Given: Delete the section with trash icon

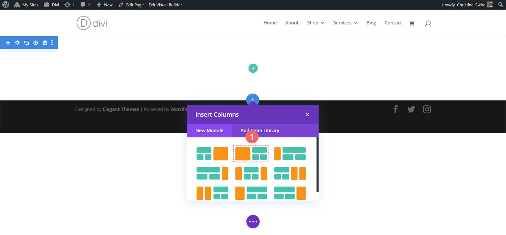Looking at the screenshot, I should click(45, 43).
